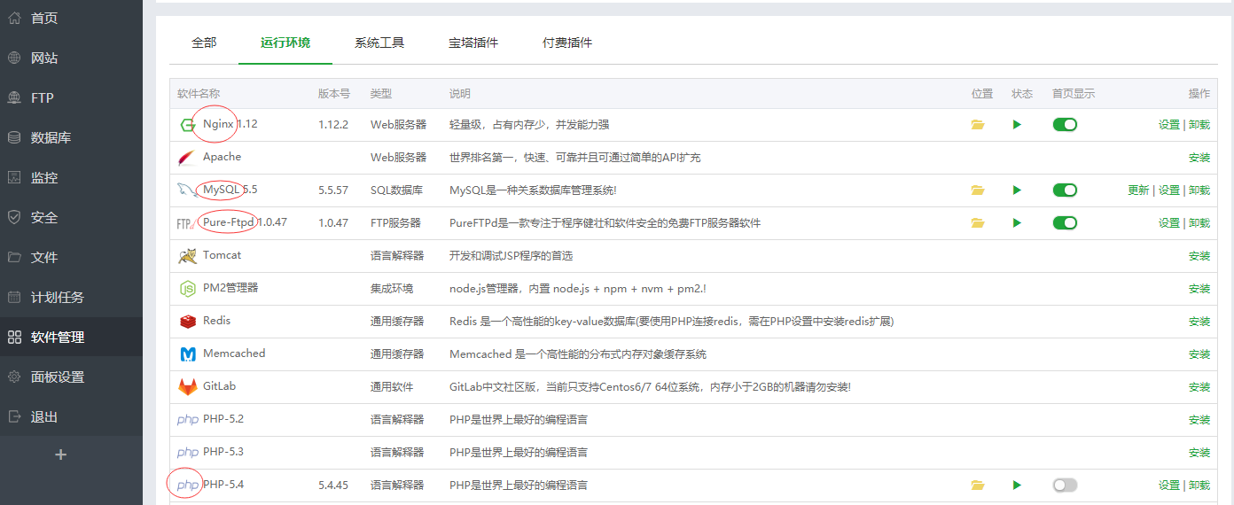Switch to the 全部 tab

(x=204, y=43)
